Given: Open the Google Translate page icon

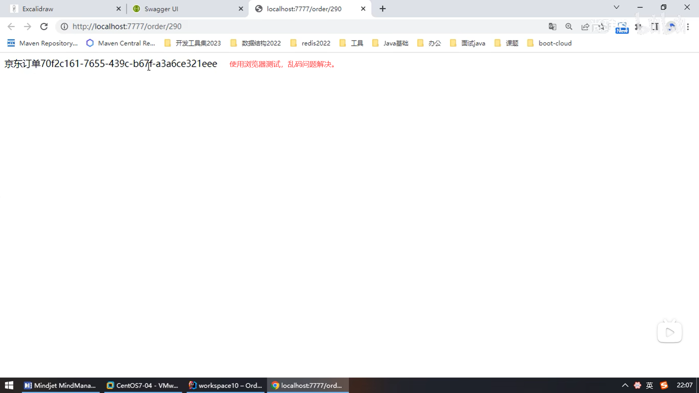Looking at the screenshot, I should (x=552, y=27).
